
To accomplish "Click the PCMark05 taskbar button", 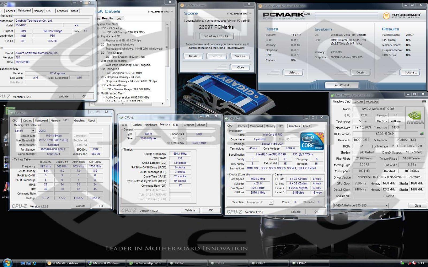I will tap(65, 263).
